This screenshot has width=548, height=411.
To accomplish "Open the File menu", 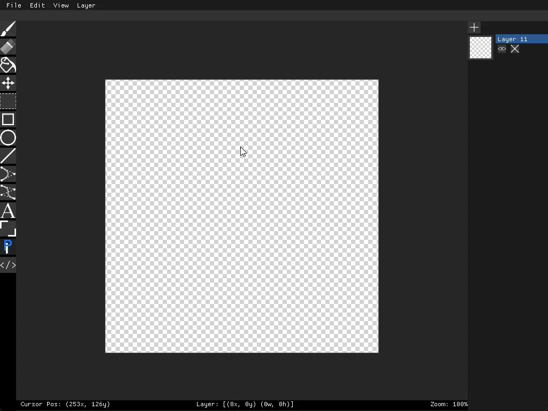I will click(x=14, y=5).
